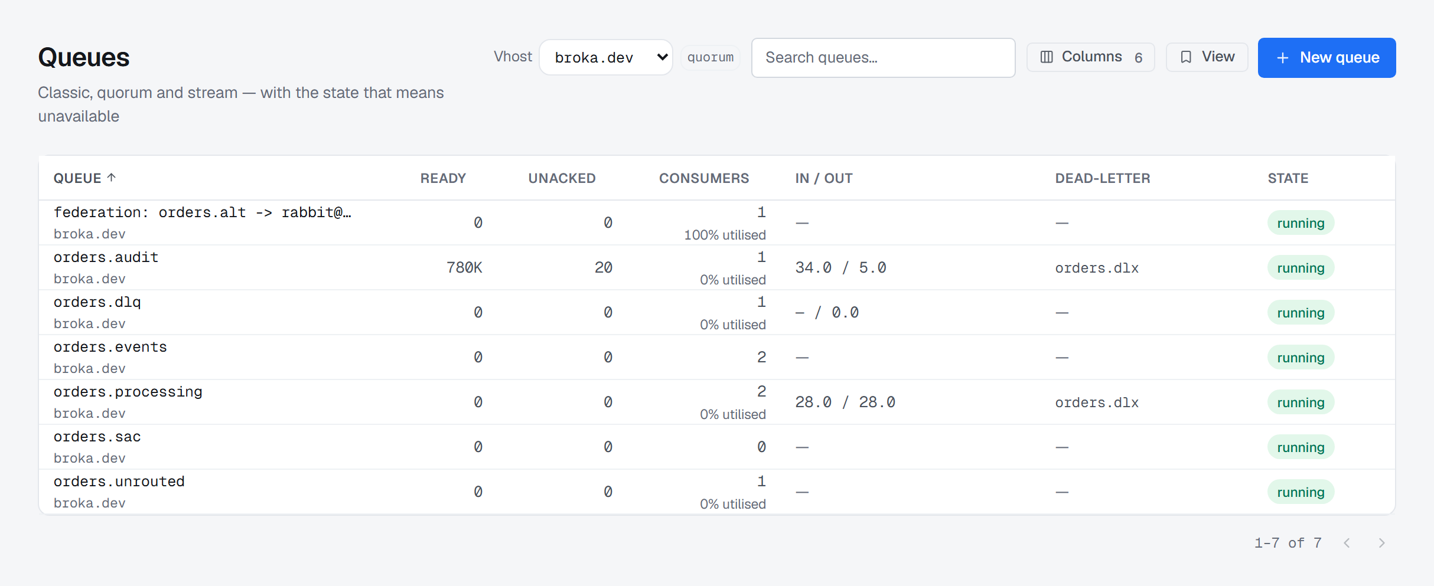Click the 1-7 of 7 pagination text
The image size is (1434, 586).
click(x=1288, y=543)
